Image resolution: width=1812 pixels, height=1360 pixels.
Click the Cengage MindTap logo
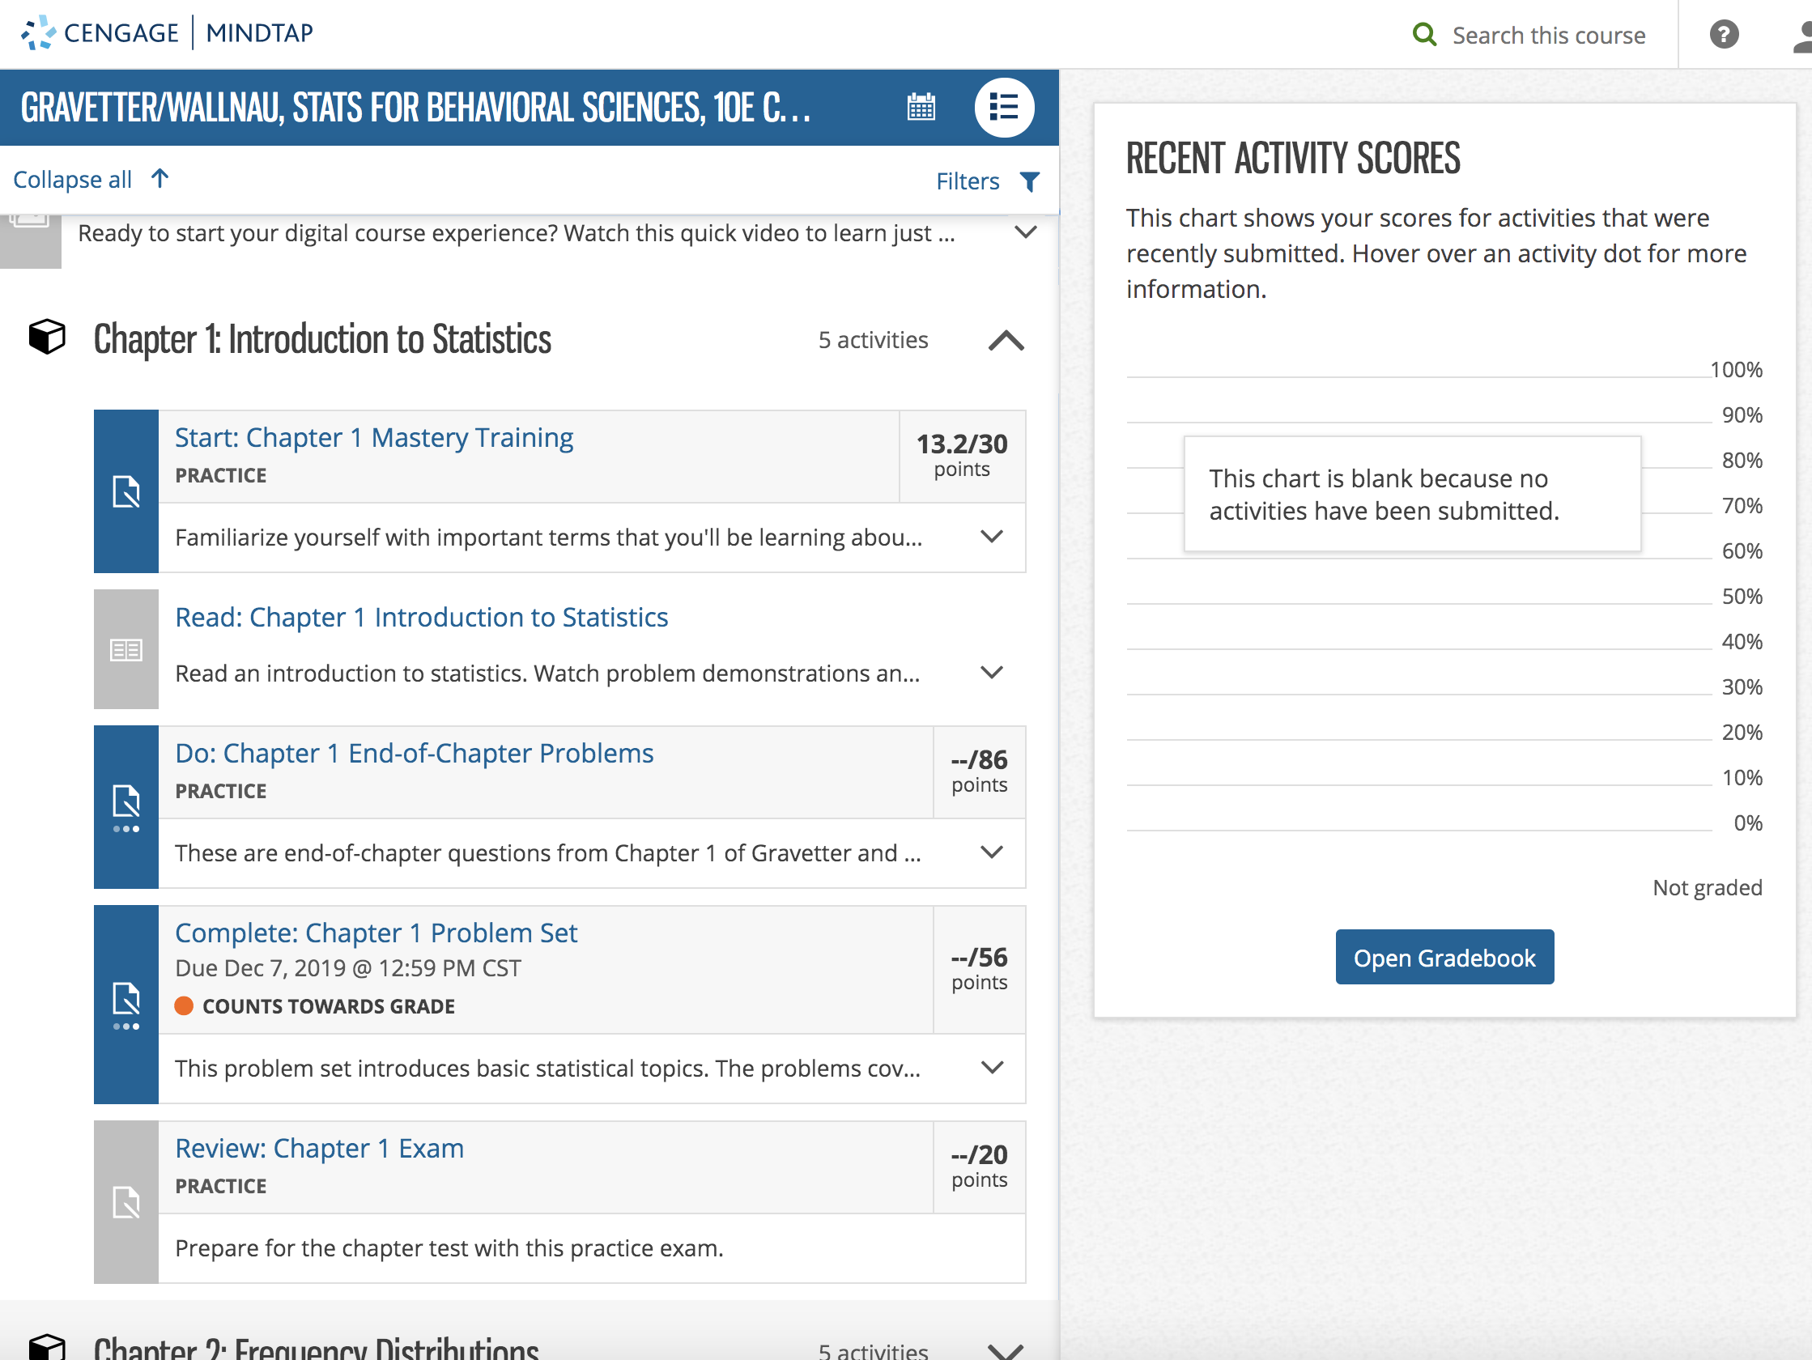click(167, 32)
